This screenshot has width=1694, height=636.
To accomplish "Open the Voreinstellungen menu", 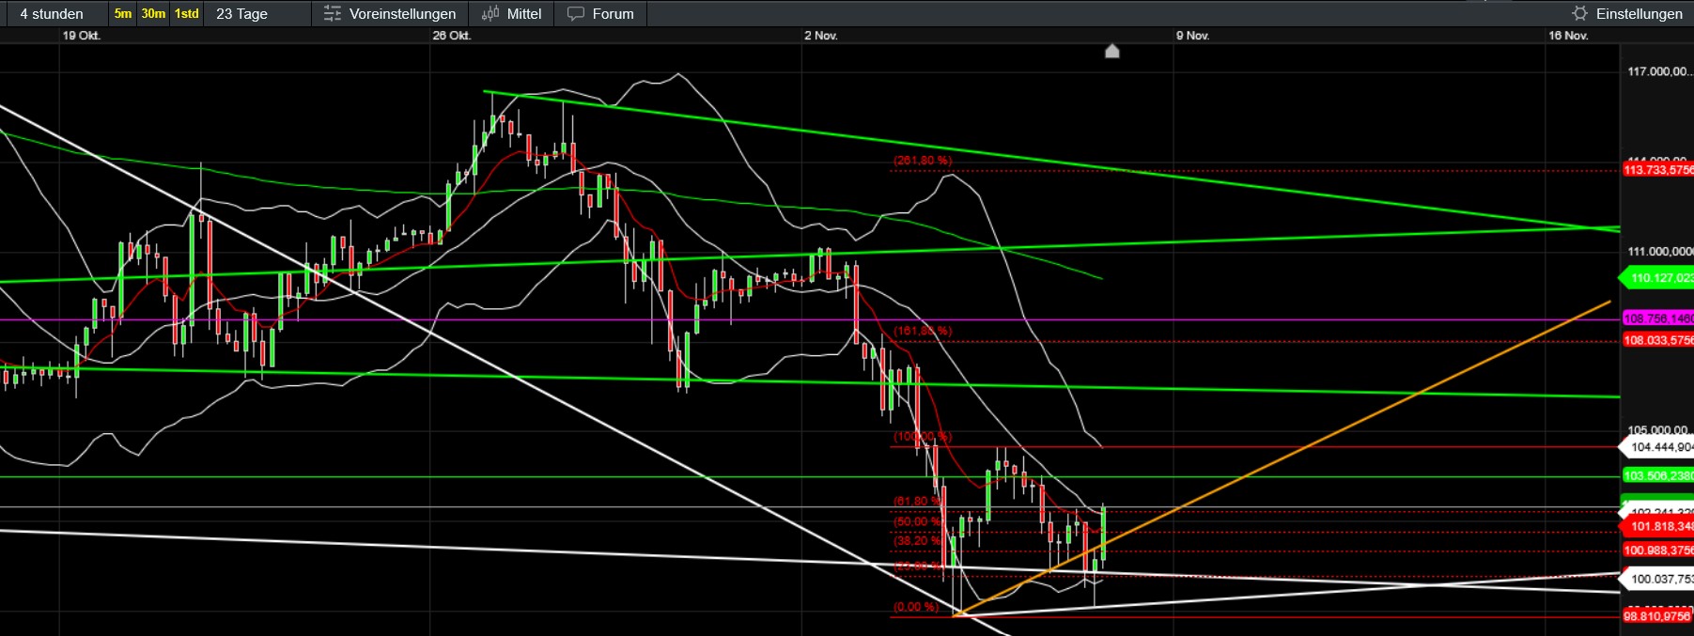I will (x=402, y=14).
